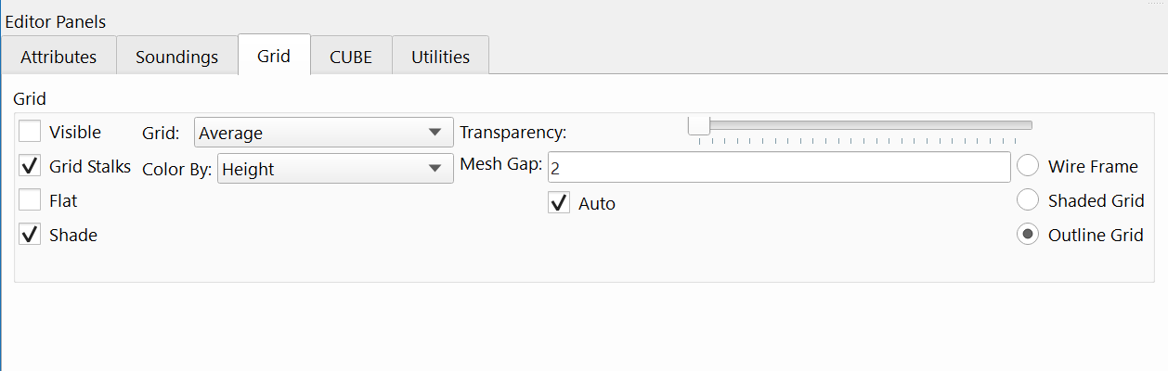Switch to the Soundings tab

(176, 57)
